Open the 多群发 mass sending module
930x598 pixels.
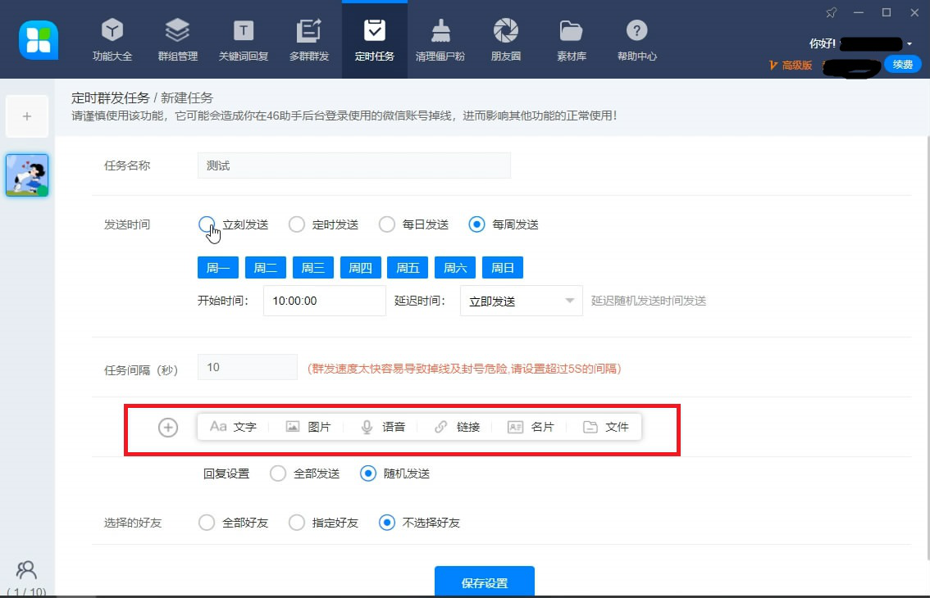(x=308, y=39)
